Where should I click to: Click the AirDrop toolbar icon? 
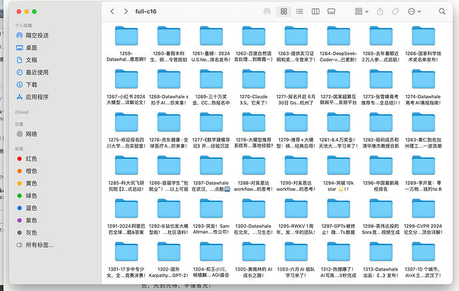coord(267,11)
